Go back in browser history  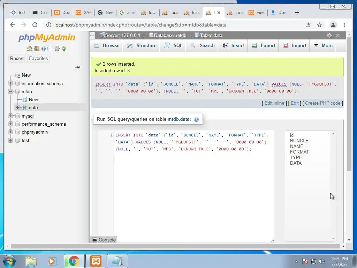13,25
